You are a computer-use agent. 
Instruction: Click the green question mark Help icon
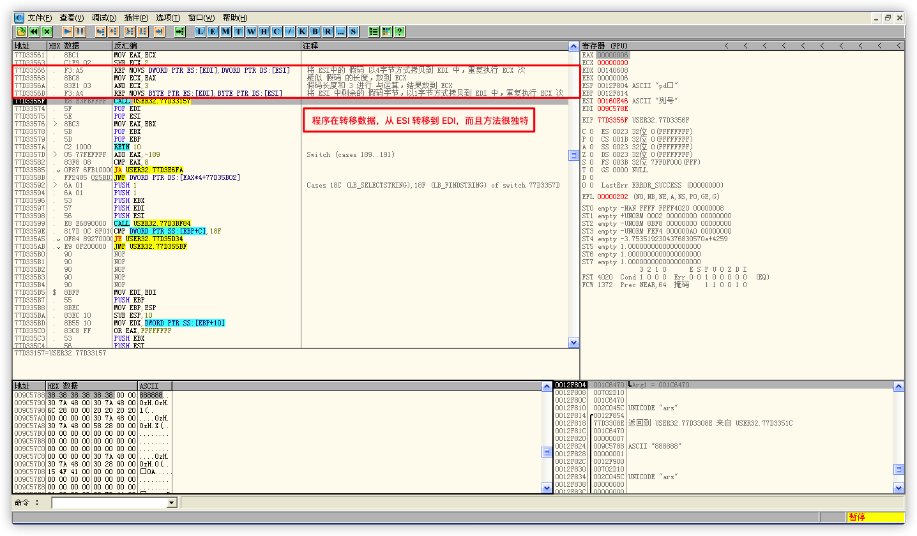[399, 31]
